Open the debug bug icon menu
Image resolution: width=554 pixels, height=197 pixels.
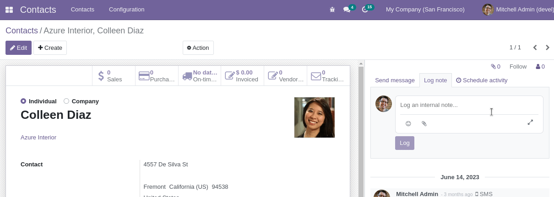coord(332,10)
